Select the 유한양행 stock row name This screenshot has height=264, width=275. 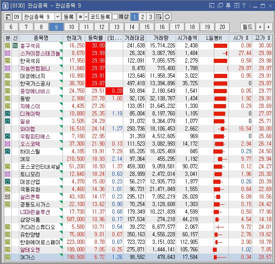30,235
